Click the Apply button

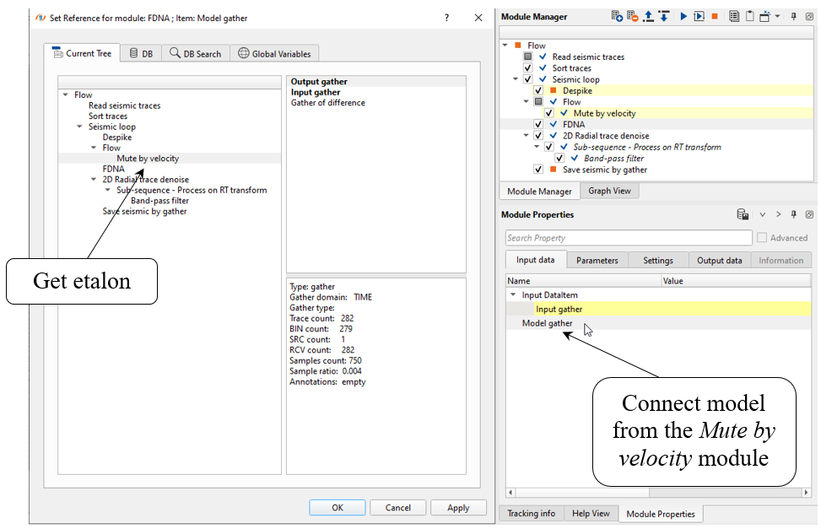click(x=458, y=508)
